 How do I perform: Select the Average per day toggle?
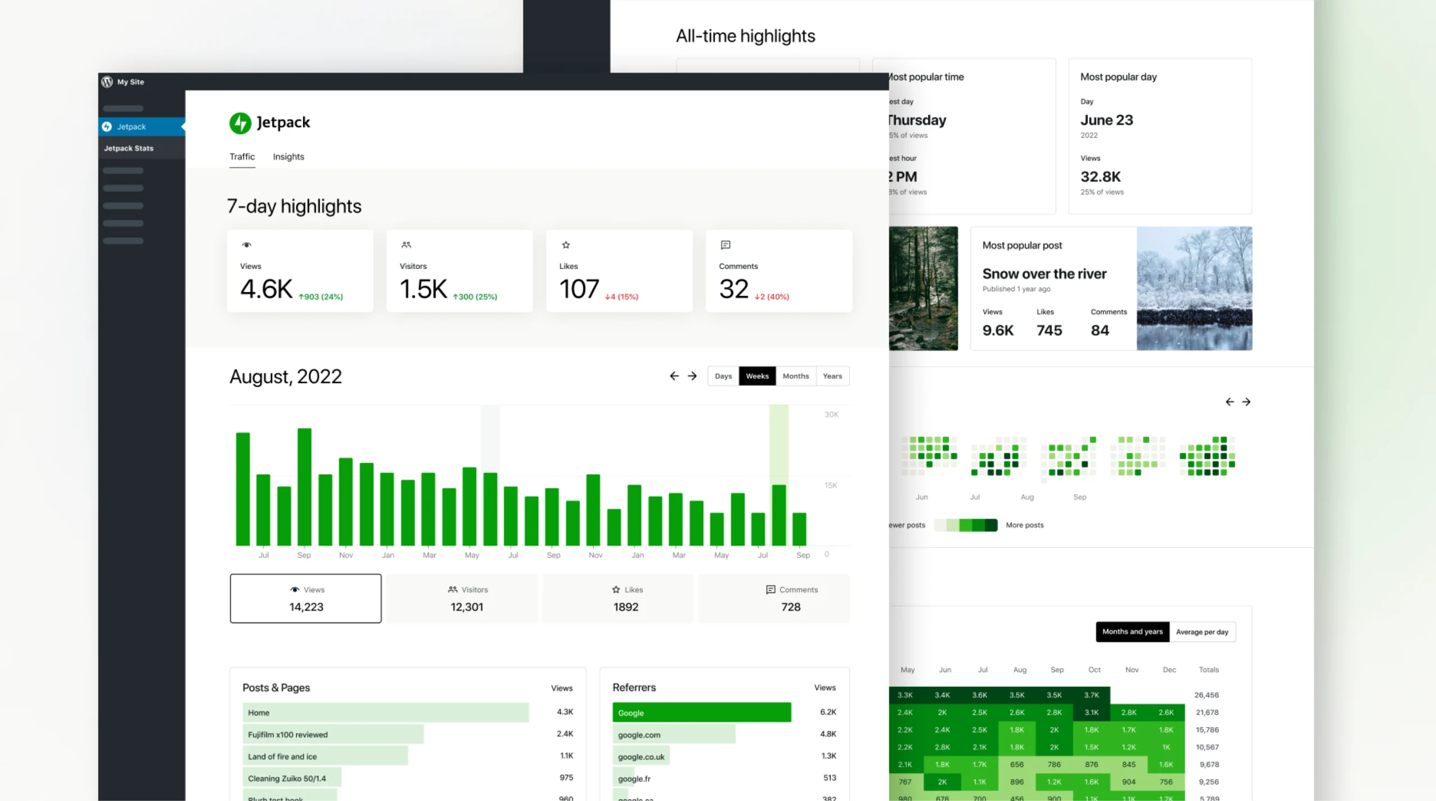(1202, 632)
